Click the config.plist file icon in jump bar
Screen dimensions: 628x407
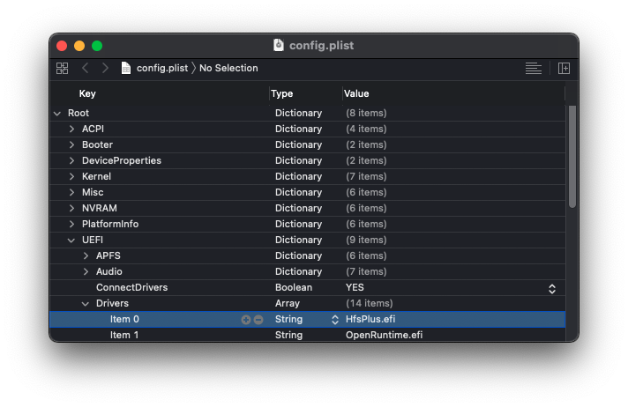(x=126, y=68)
